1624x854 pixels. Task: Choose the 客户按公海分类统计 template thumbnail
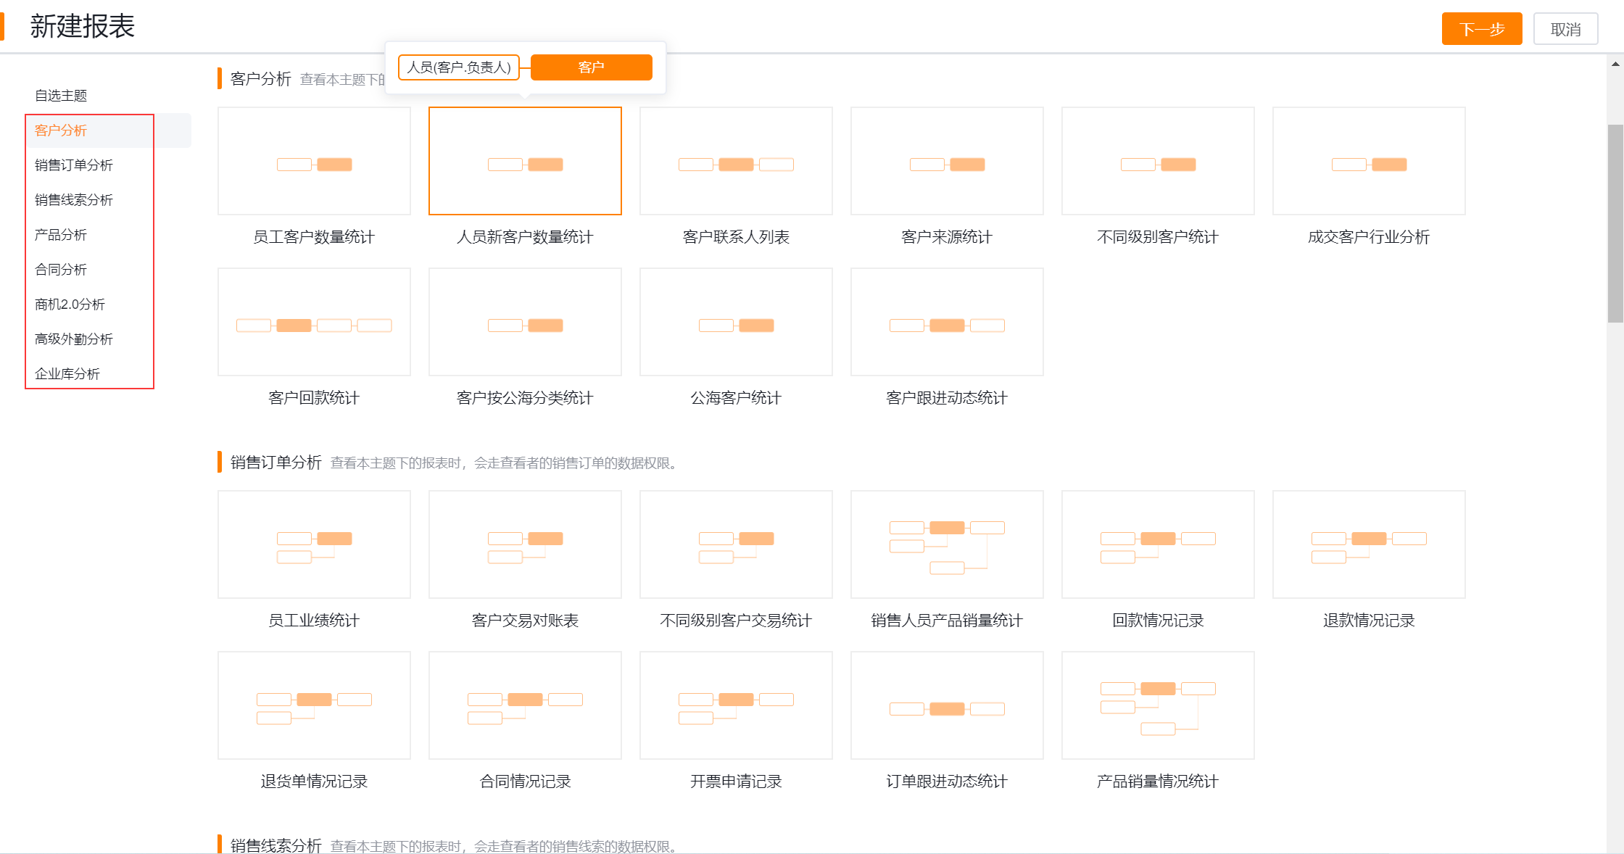tap(525, 322)
